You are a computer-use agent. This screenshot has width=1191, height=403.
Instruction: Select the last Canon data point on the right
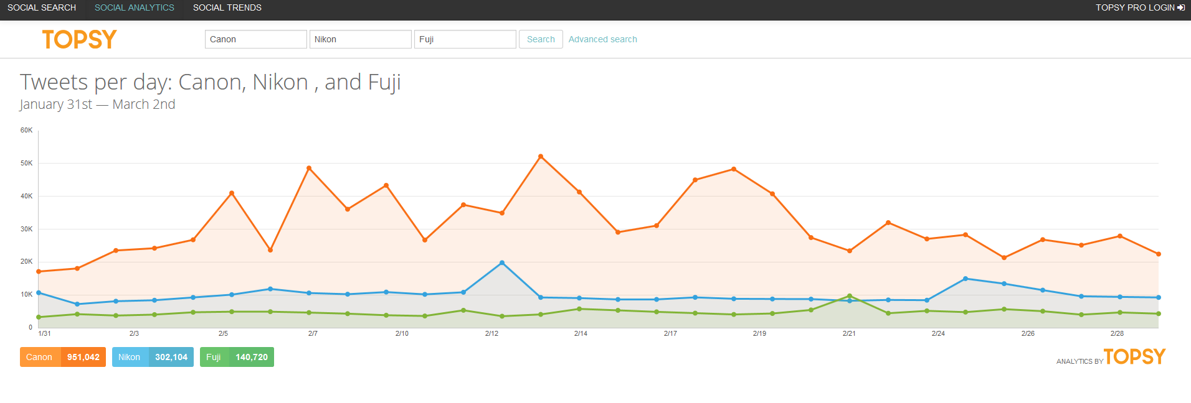1159,254
